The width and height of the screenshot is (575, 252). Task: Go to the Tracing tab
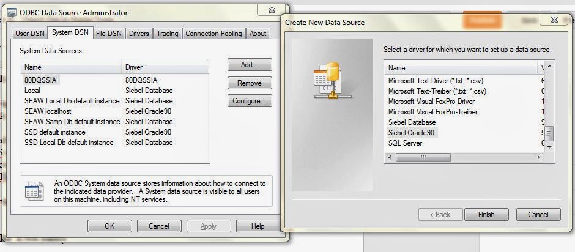click(167, 34)
